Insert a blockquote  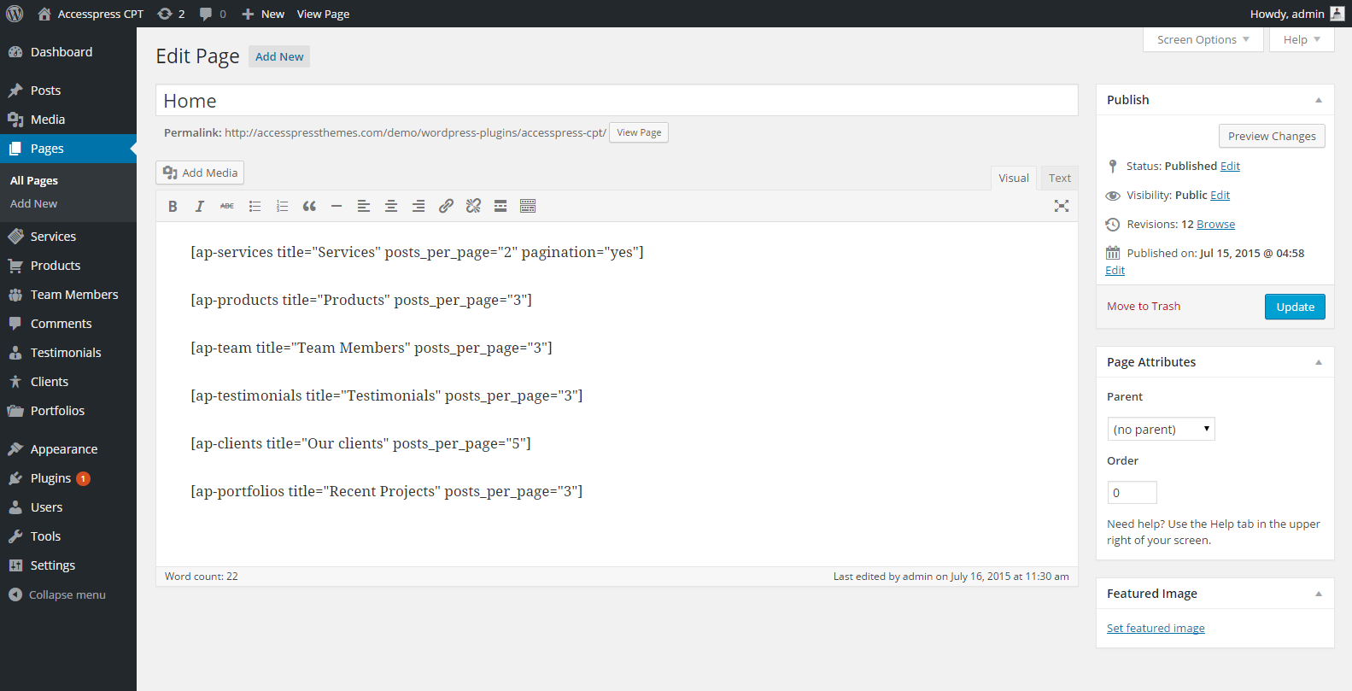tap(309, 206)
